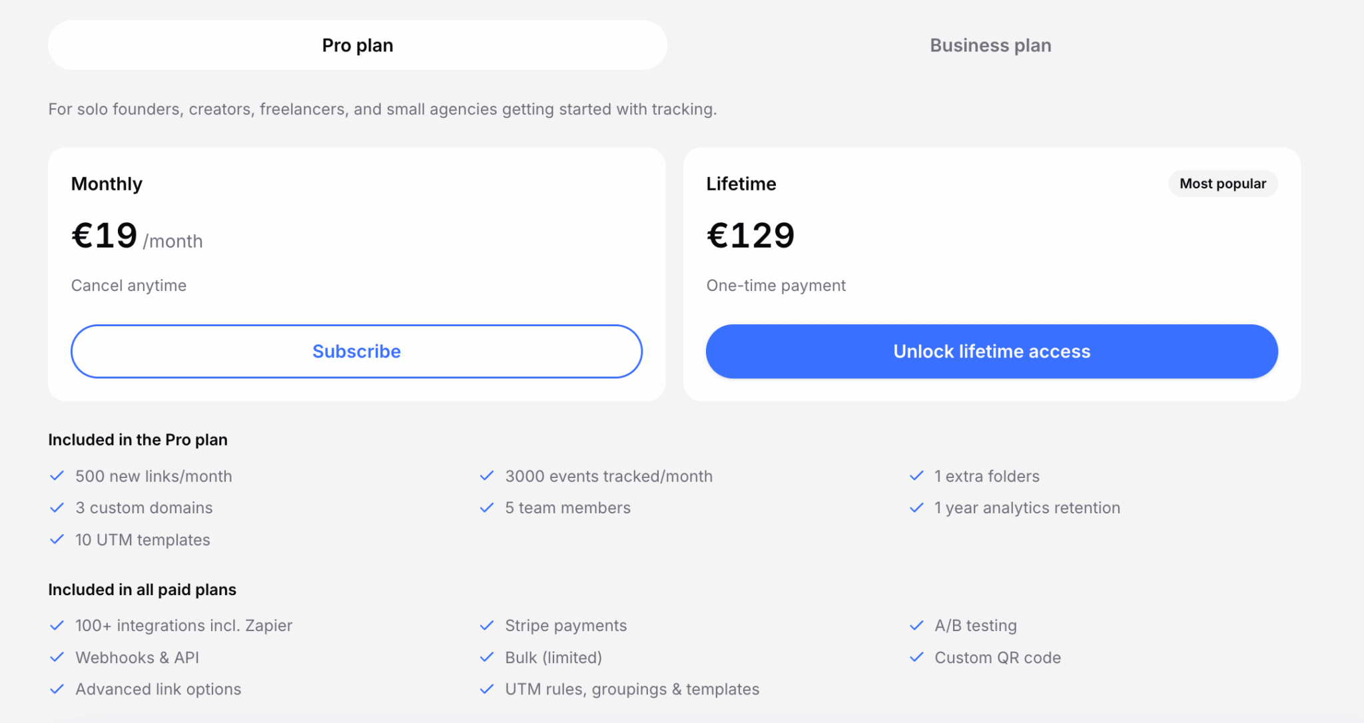Click checkmark next to Webhooks & API
The width and height of the screenshot is (1364, 723).
[x=57, y=658]
